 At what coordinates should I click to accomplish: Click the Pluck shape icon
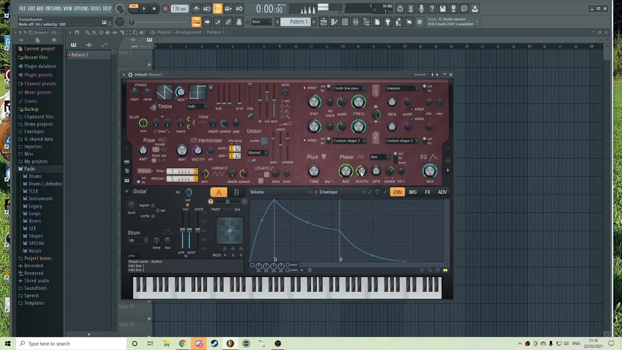[x=324, y=157]
